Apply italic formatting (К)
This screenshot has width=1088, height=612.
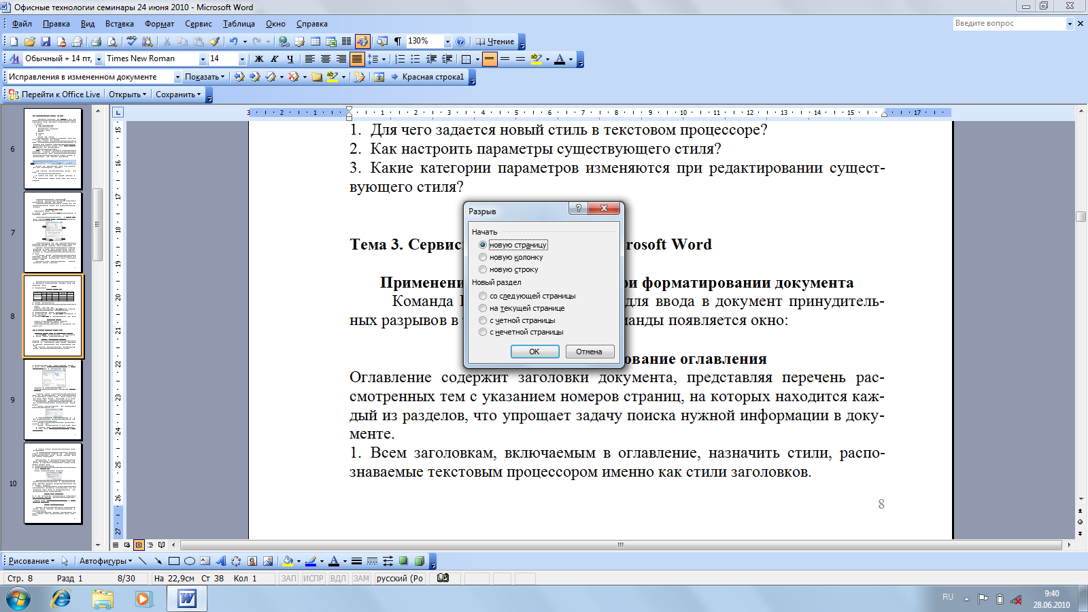(x=274, y=59)
